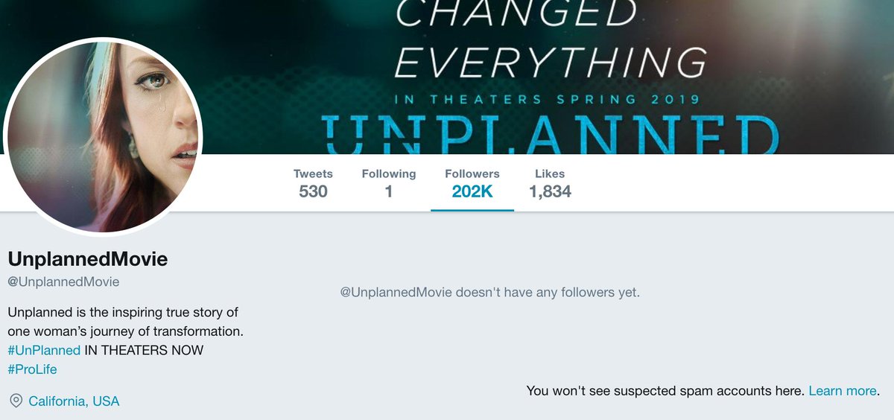The height and width of the screenshot is (420, 894).
Task: Click the suspected spam accounts notice text
Action: click(665, 391)
